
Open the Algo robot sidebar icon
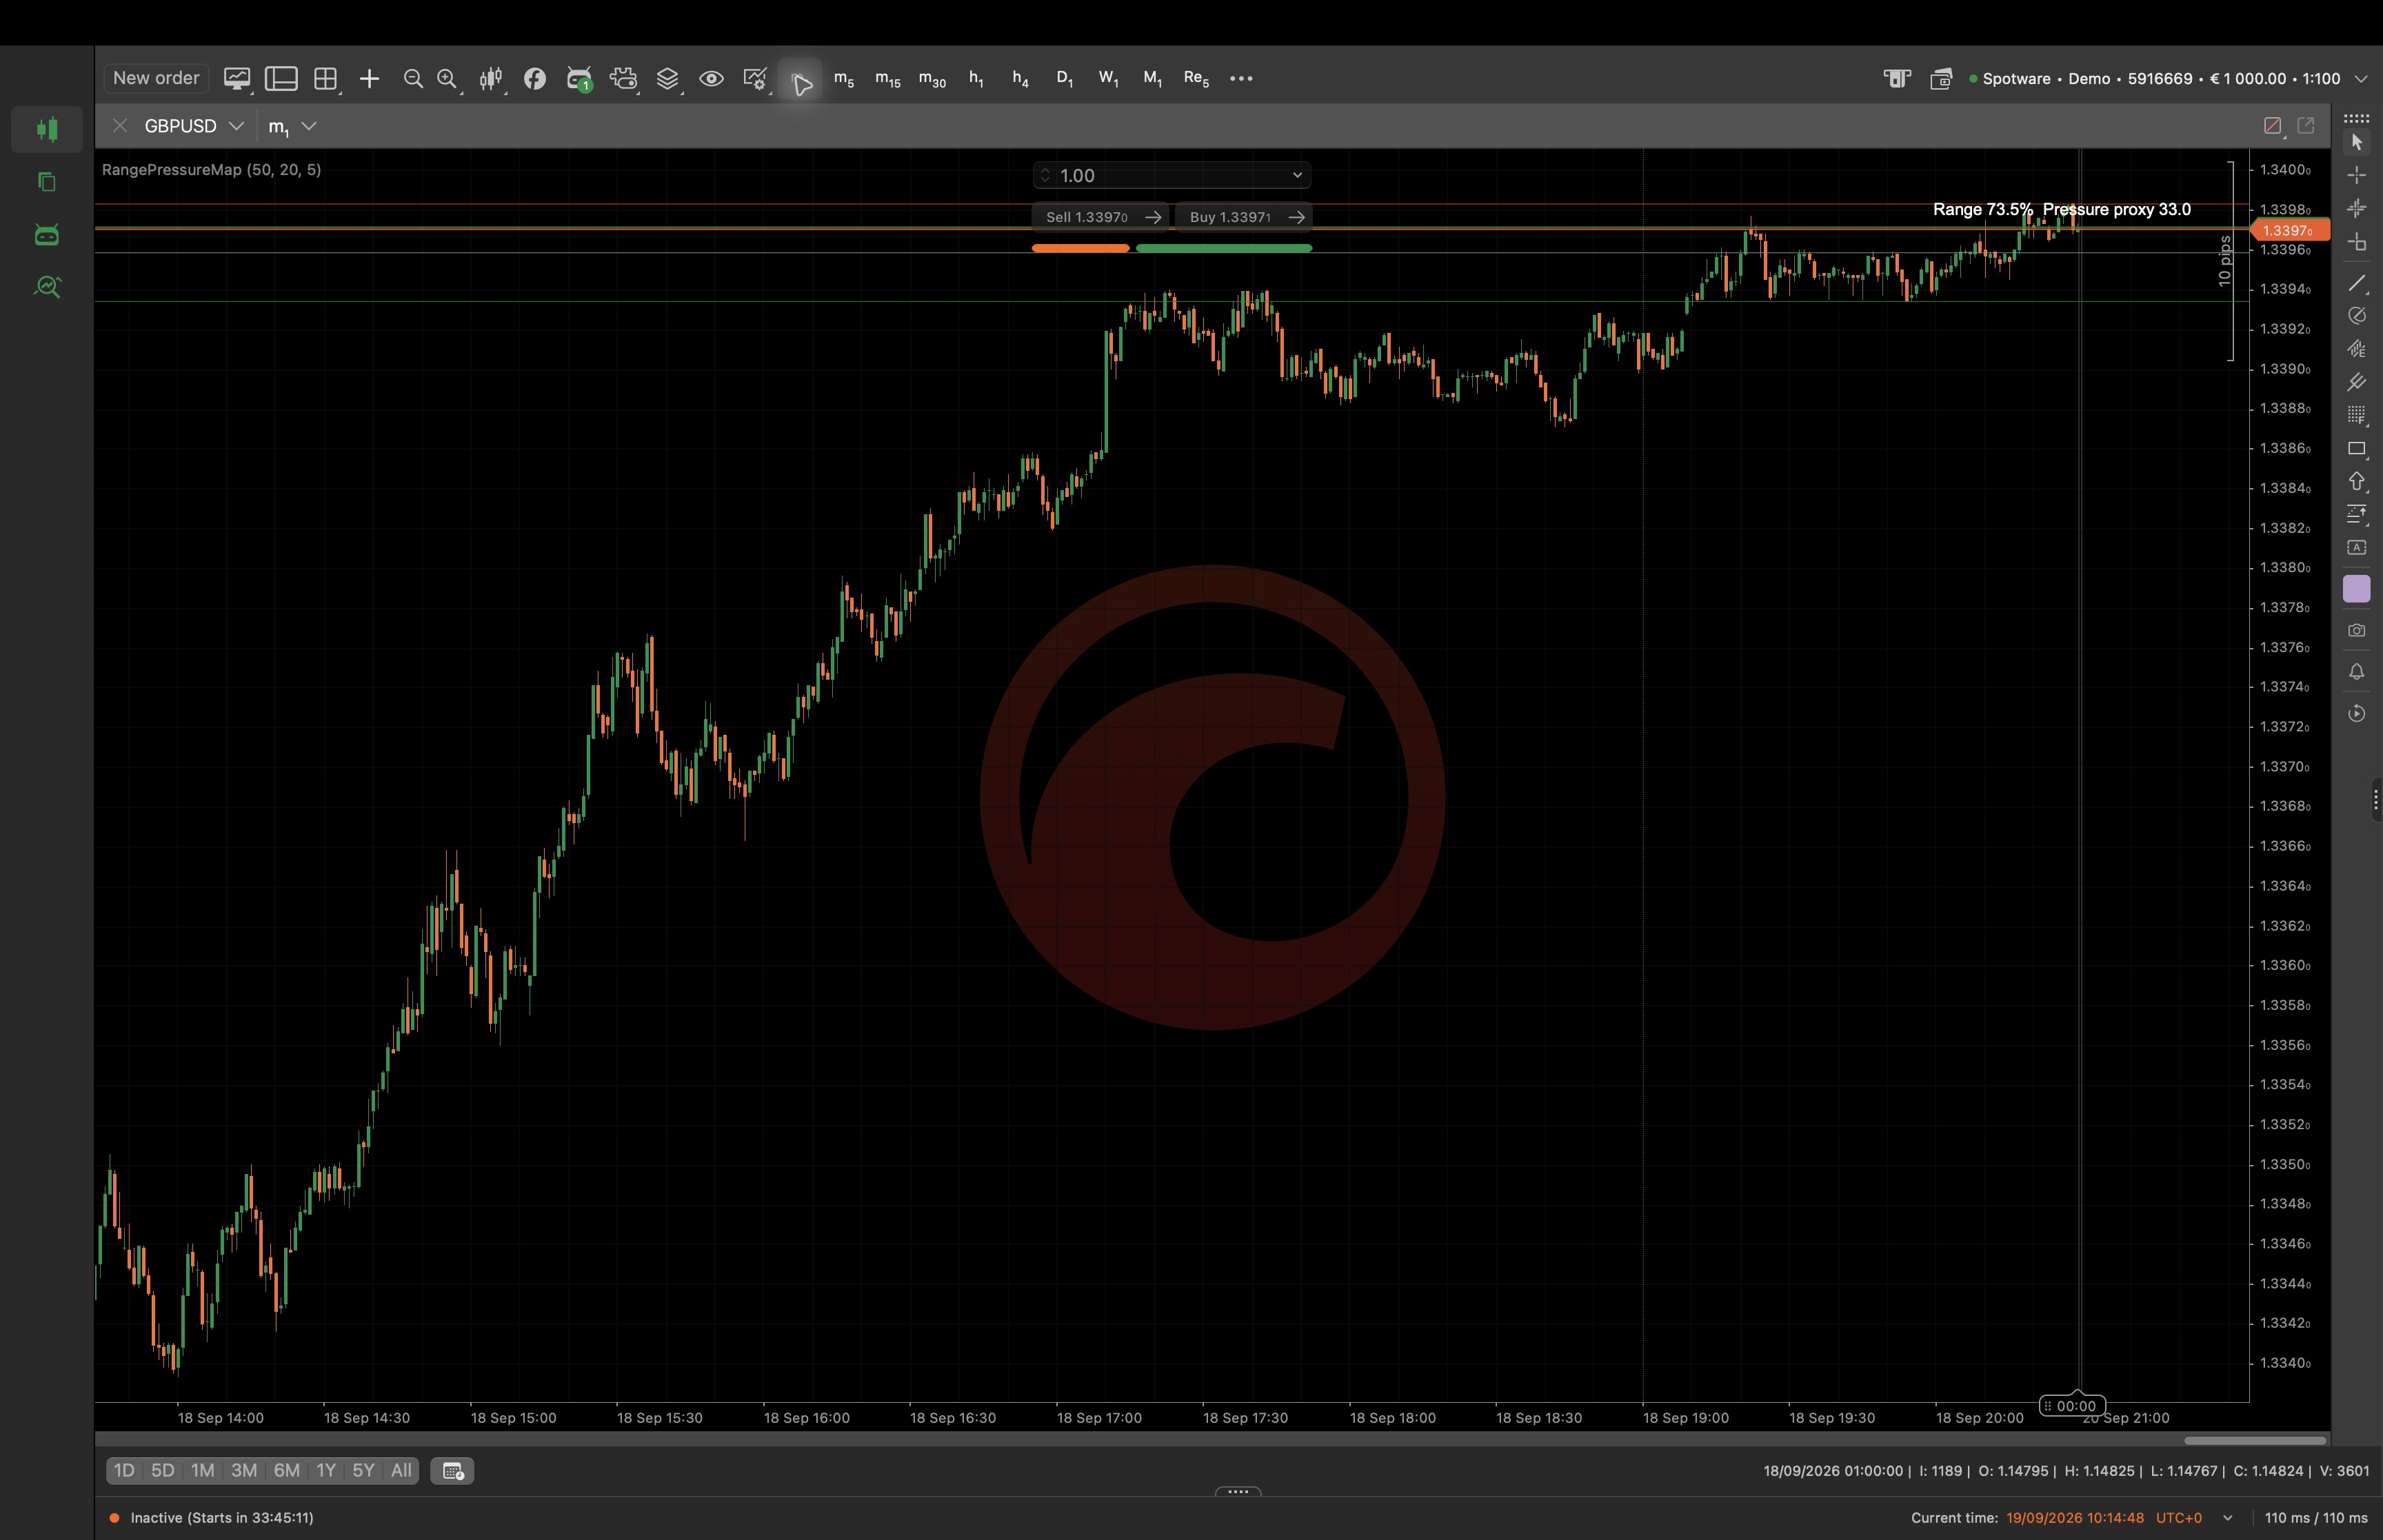47,234
